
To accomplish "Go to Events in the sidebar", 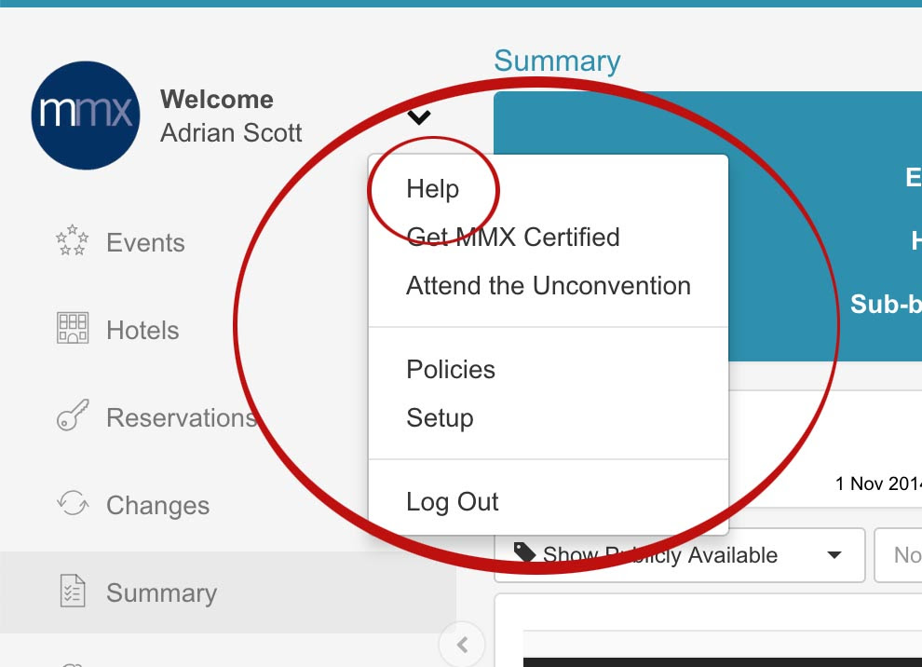I will 145,242.
